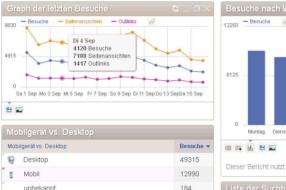Click the pink Outlinks point on Sa 1 Sep
The width and height of the screenshot is (286, 190).
tap(27, 75)
